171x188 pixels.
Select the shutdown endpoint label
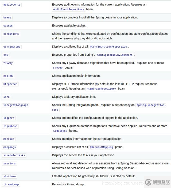[9, 176]
